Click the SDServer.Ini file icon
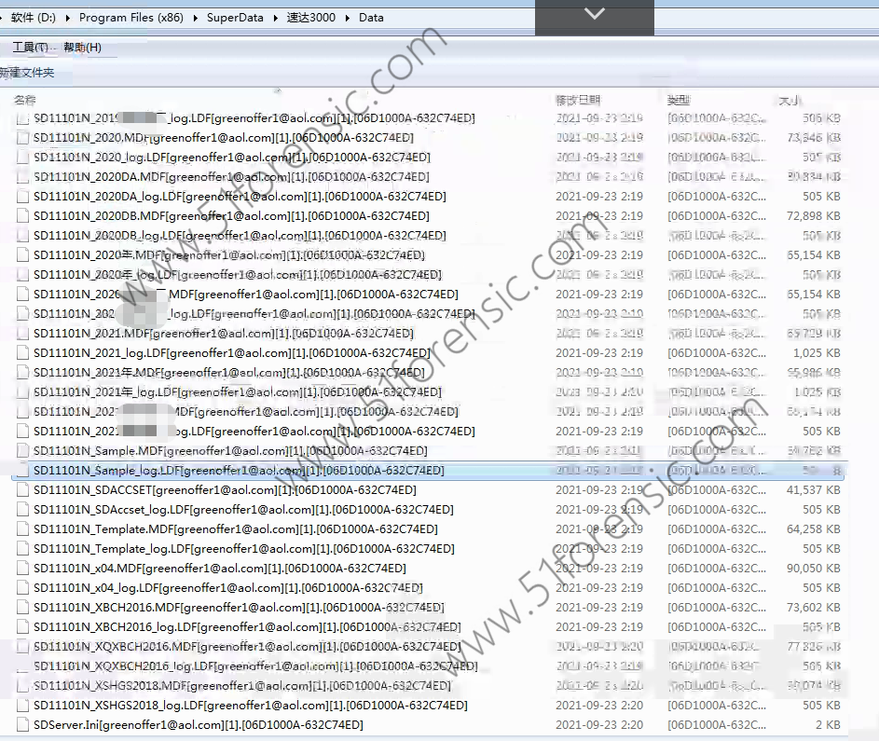This screenshot has height=741, width=879. pyautogui.click(x=23, y=725)
